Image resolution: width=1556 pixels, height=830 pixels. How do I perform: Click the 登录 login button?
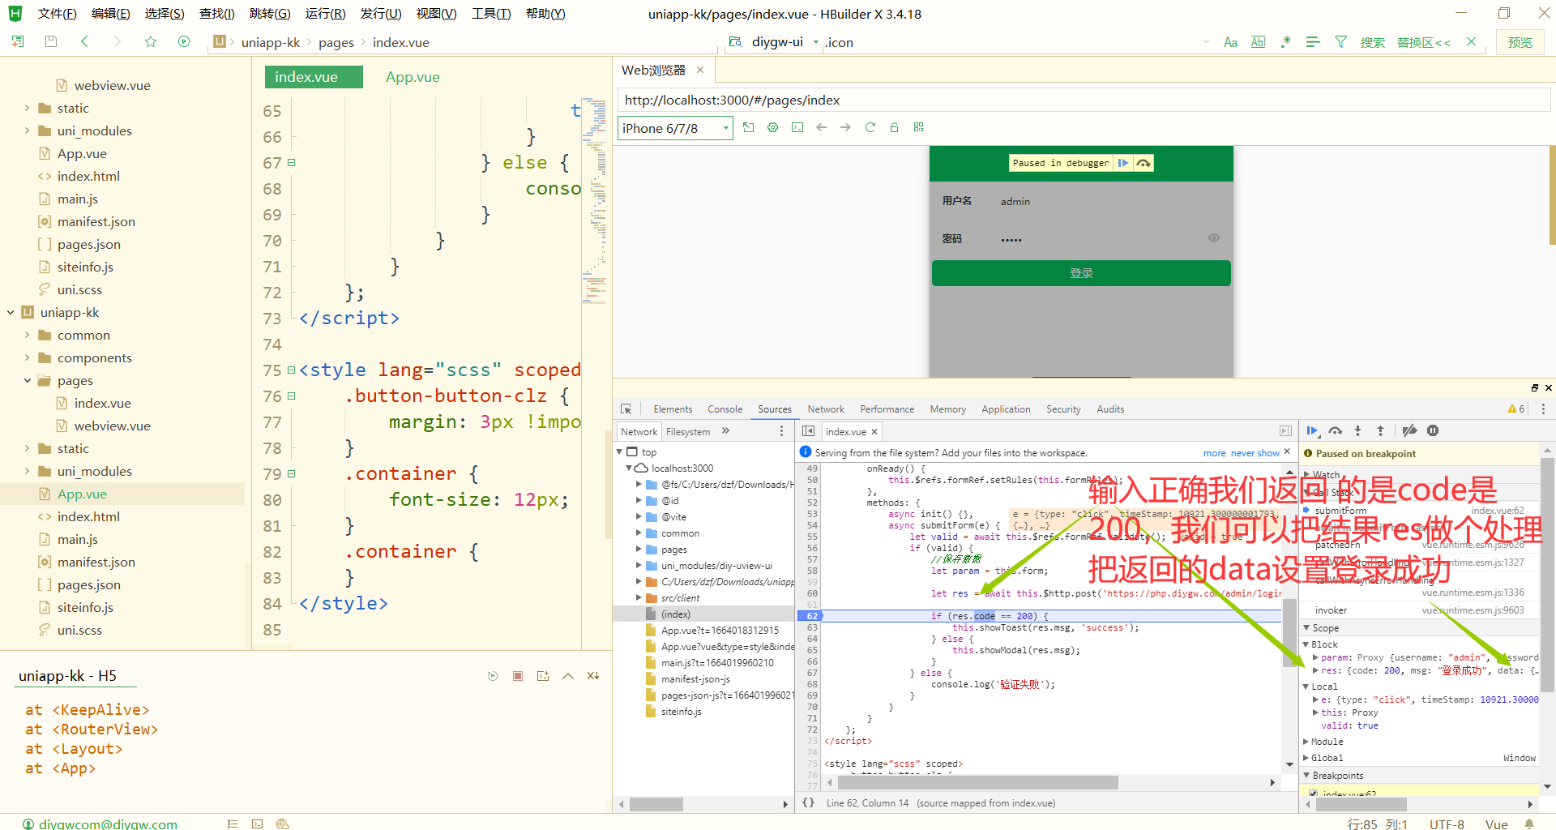[1081, 273]
